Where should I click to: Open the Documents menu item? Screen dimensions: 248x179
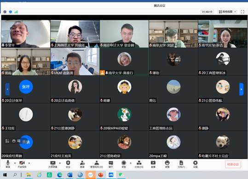(181, 164)
